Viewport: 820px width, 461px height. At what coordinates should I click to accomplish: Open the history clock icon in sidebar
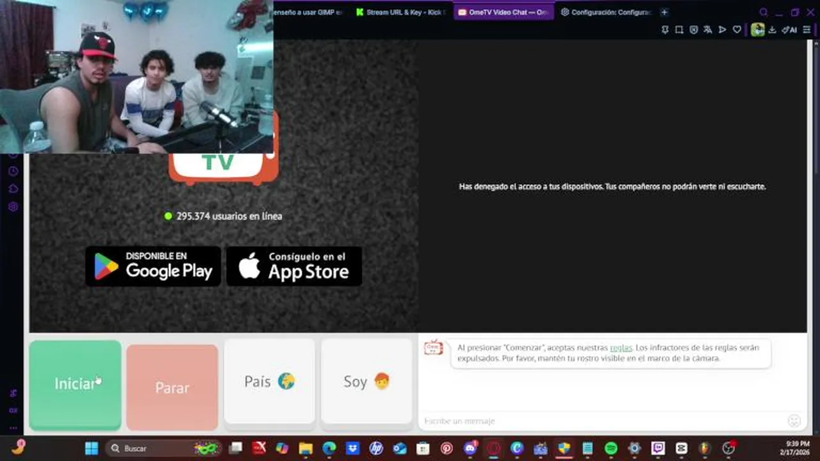click(13, 171)
